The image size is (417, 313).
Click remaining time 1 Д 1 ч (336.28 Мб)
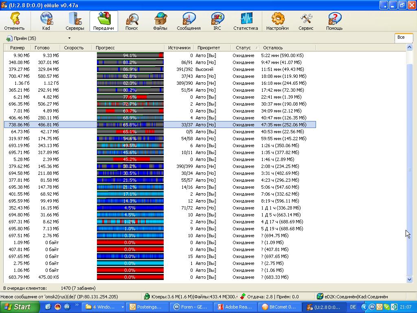coord(281,207)
